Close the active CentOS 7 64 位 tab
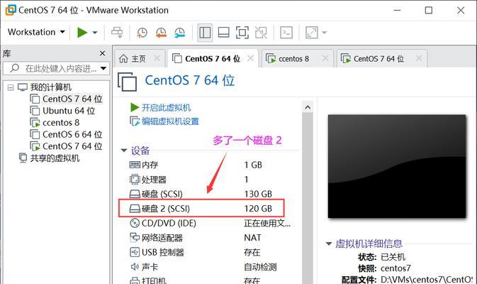477x284 pixels. click(x=251, y=58)
